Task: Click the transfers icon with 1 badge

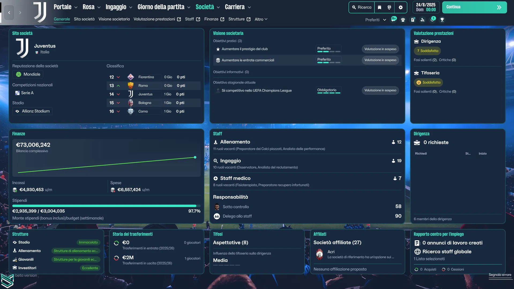Action: pos(432,20)
